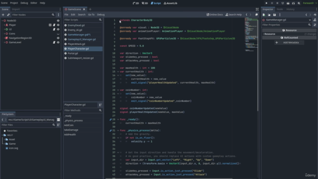The height and width of the screenshot is (179, 318).
Task: Click Search Help button
Action: pos(234,14)
